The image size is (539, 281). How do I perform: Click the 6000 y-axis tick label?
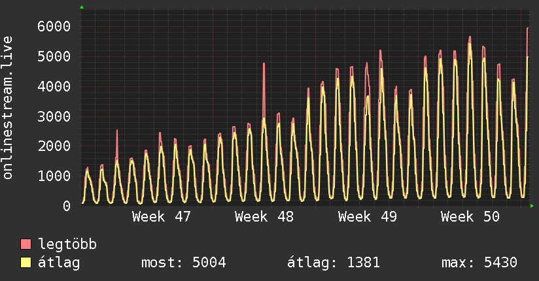(53, 26)
